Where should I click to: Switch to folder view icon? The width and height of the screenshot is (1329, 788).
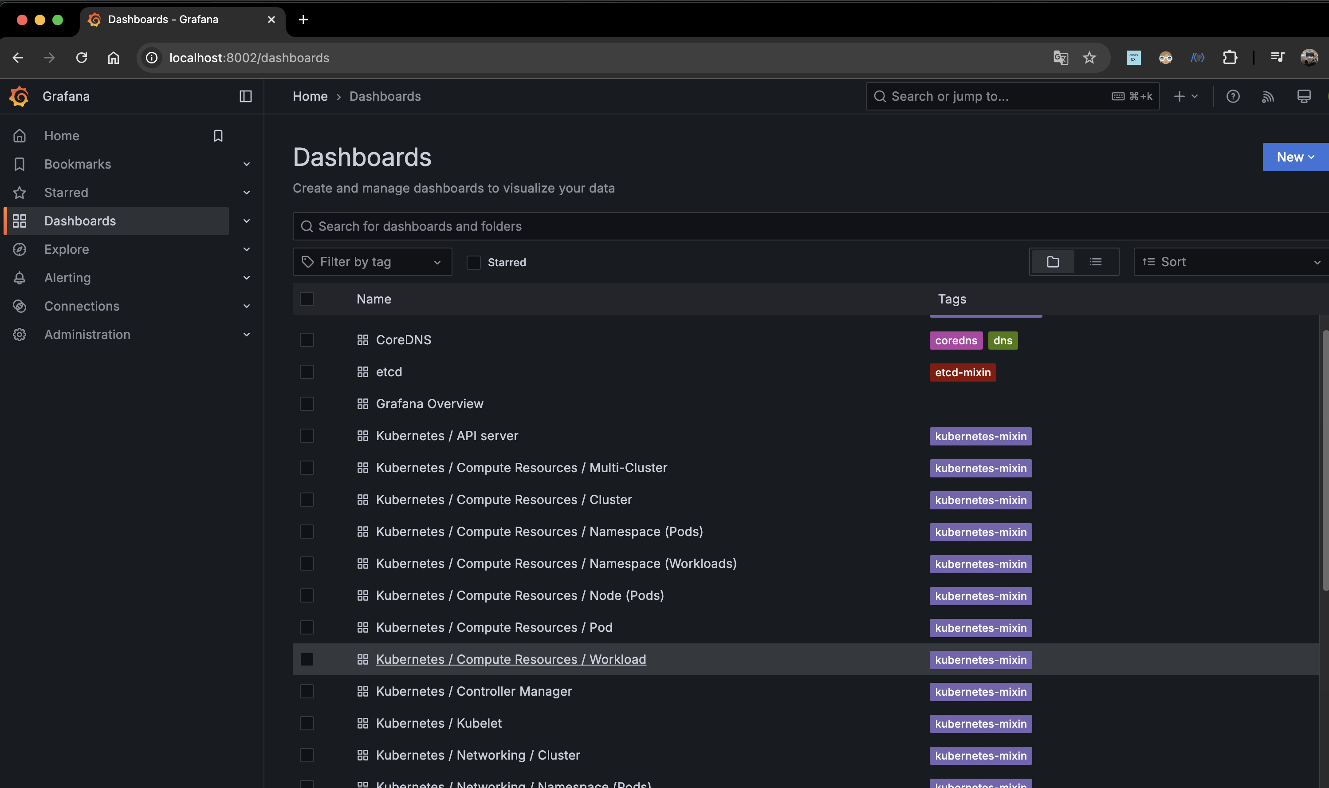(x=1053, y=262)
